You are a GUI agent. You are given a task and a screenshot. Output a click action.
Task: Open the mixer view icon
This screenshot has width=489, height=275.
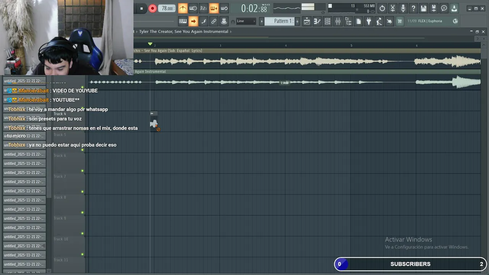(338, 21)
